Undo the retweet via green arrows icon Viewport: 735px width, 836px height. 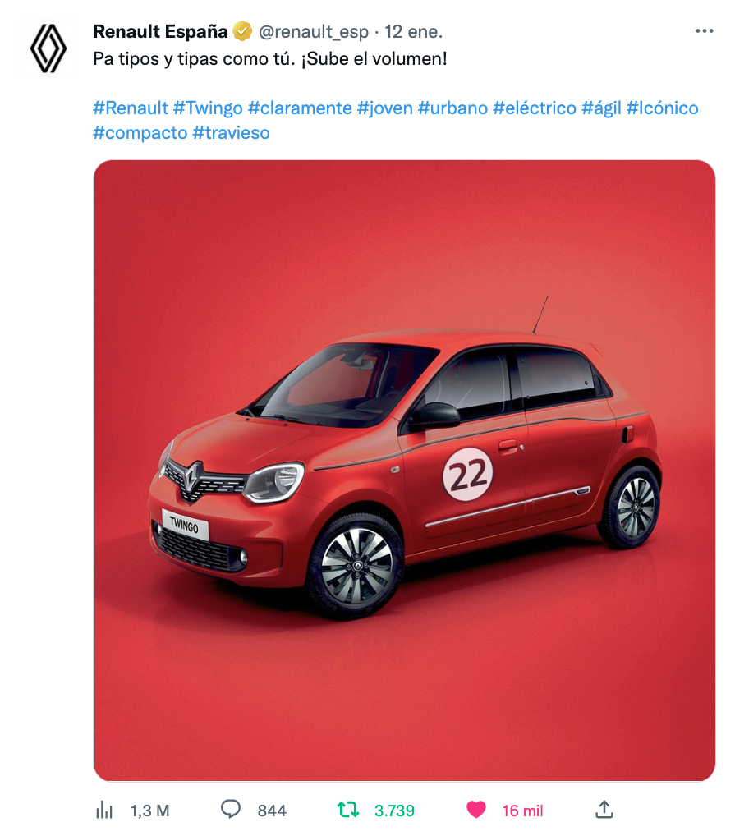click(x=348, y=810)
